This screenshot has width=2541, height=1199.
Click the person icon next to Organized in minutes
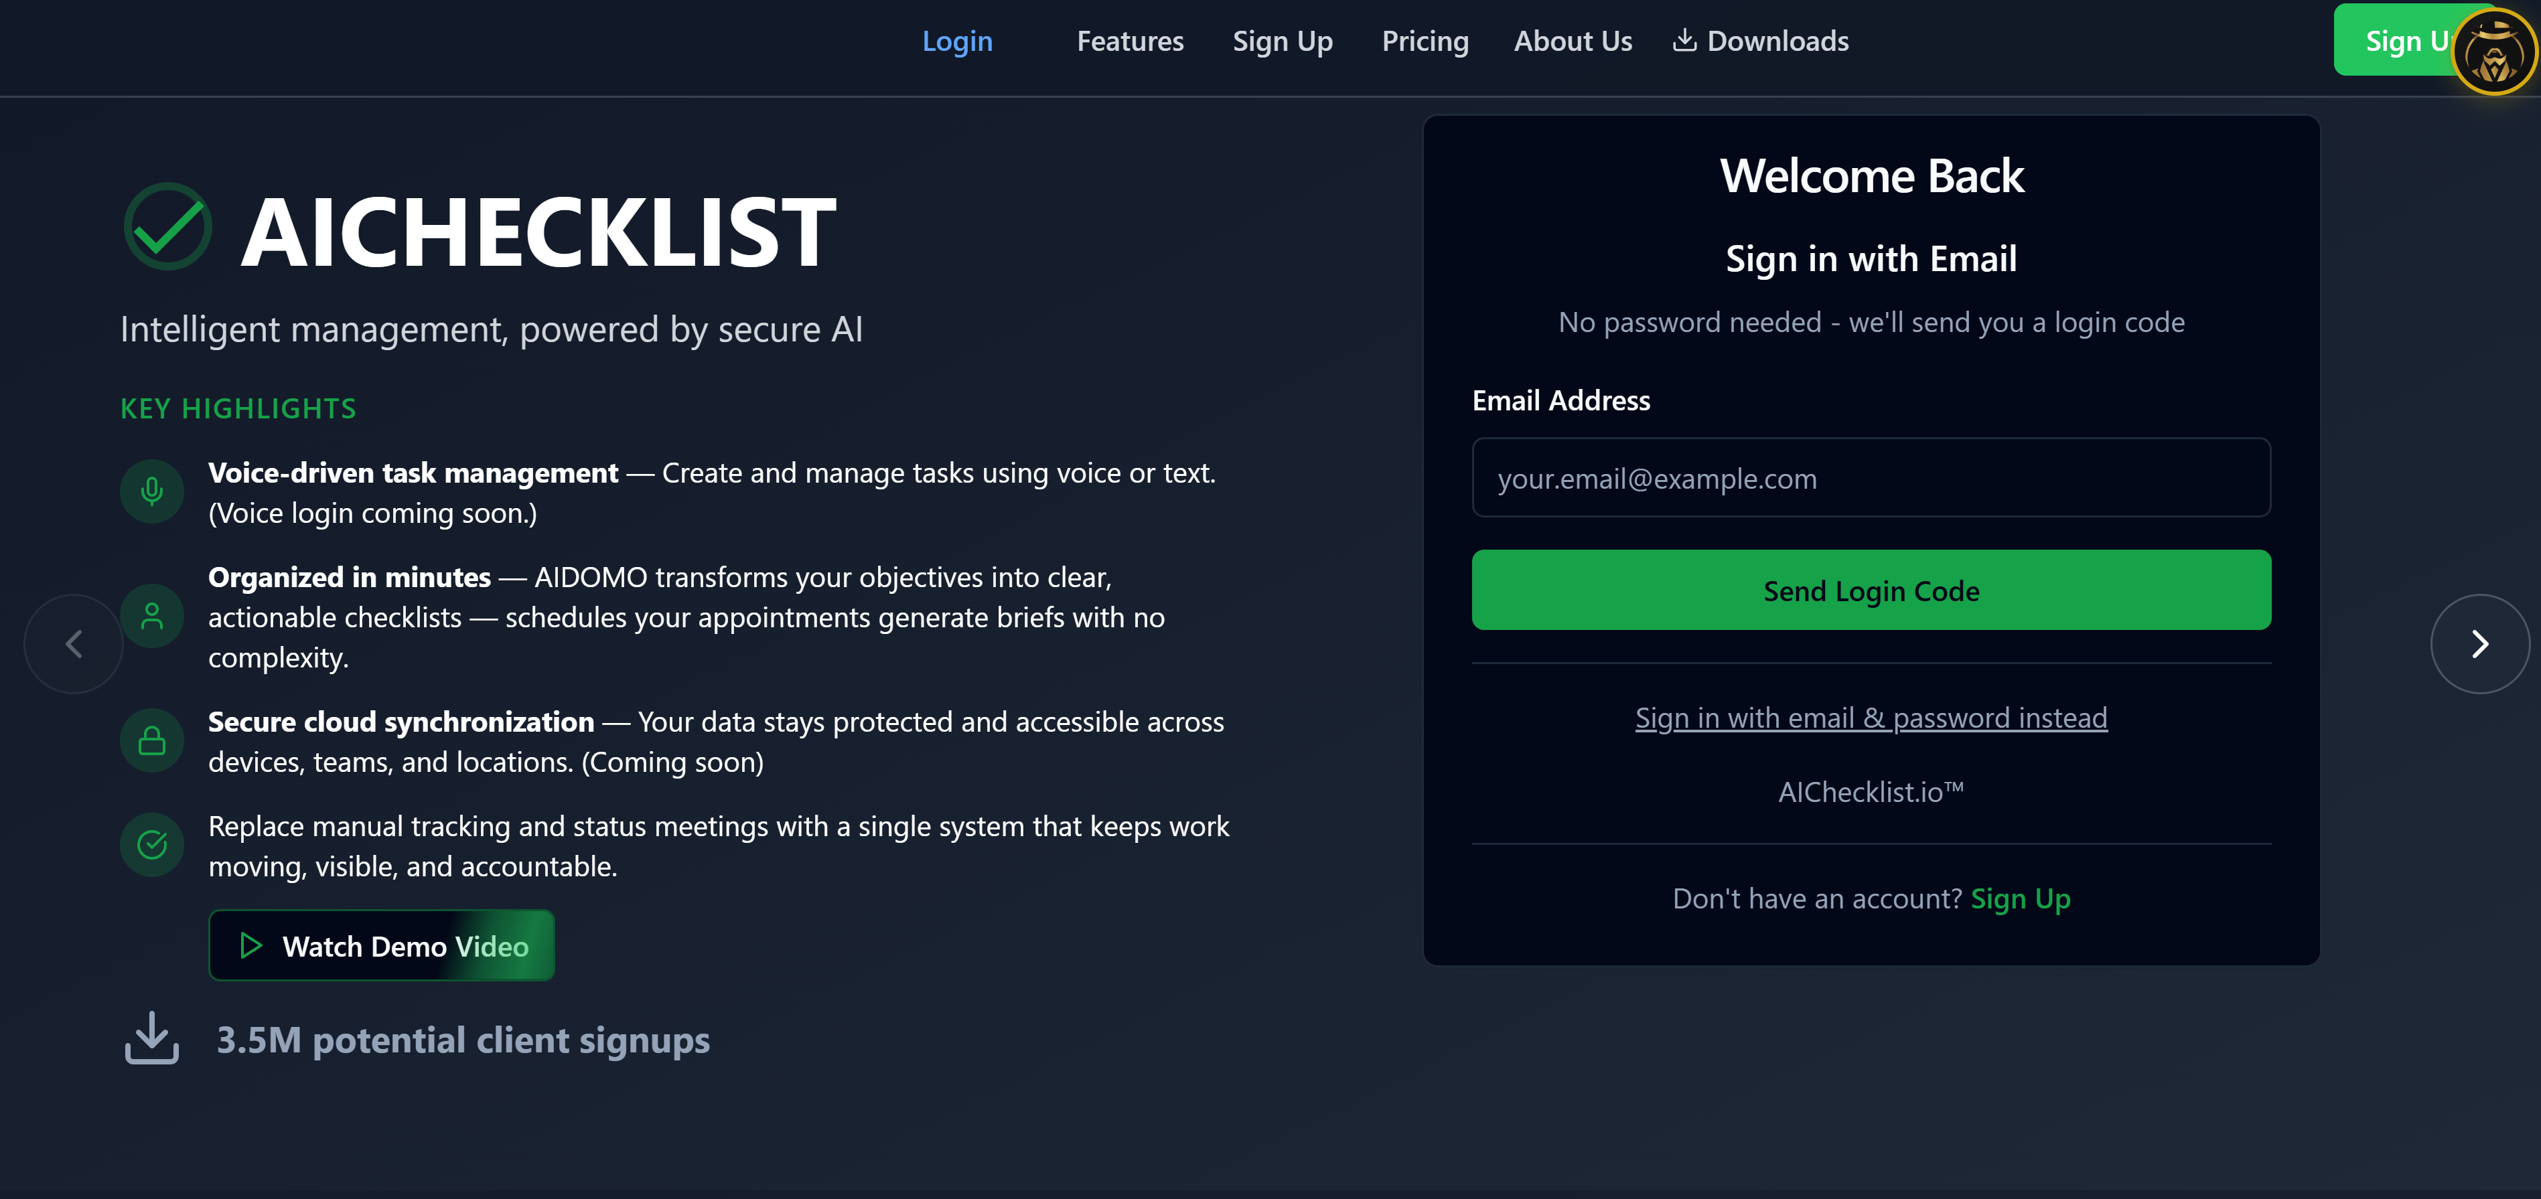pos(152,615)
